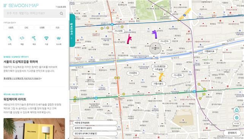
Task: Click the PCB suggested keyword
Action: coord(57,27)
